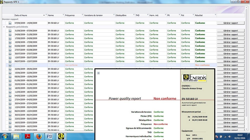The width and height of the screenshot is (250, 140).
Task: Open report icon for 31/08/2009 - 07/09/2009
Action: coord(10,31)
